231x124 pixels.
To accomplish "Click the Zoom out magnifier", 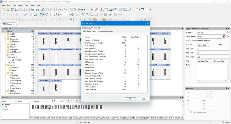I will point(57,14).
